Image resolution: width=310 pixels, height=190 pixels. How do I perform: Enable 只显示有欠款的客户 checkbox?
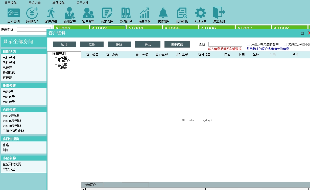click(x=248, y=44)
